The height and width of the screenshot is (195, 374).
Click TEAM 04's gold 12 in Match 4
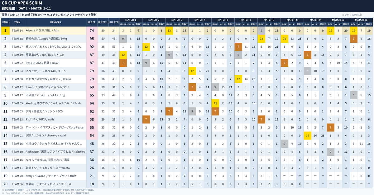(192, 71)
